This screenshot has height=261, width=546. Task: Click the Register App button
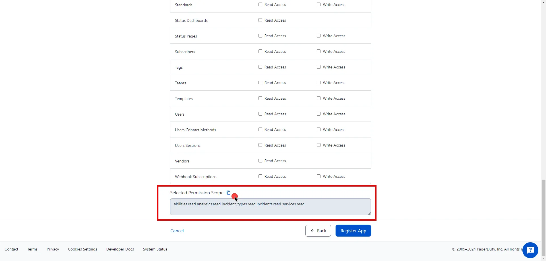[353, 230]
